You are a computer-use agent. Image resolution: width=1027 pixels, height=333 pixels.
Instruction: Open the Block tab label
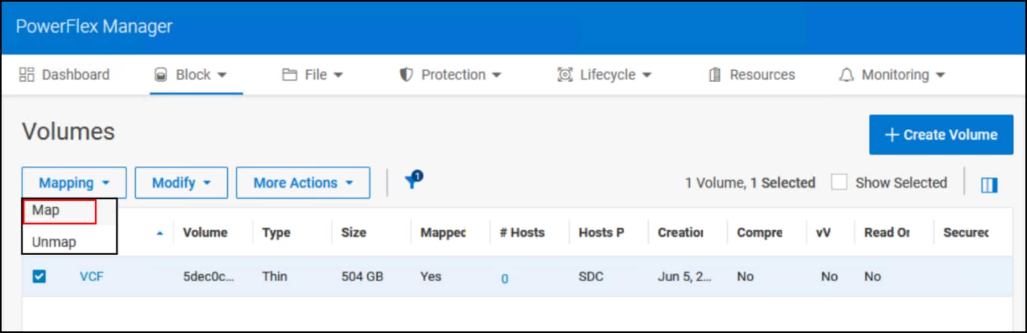pos(193,75)
